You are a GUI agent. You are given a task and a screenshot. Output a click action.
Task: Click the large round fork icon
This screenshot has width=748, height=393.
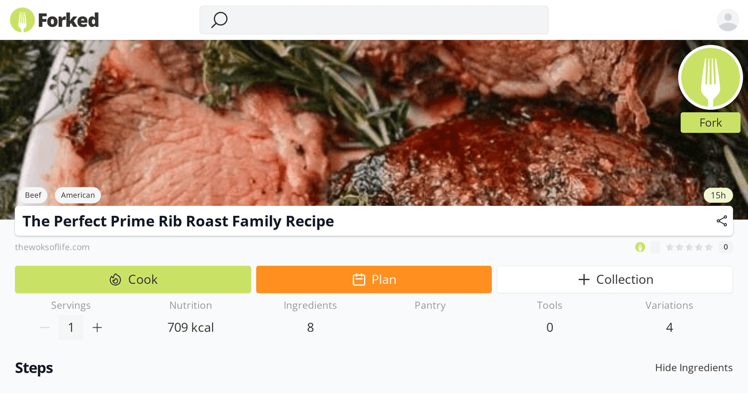710,77
